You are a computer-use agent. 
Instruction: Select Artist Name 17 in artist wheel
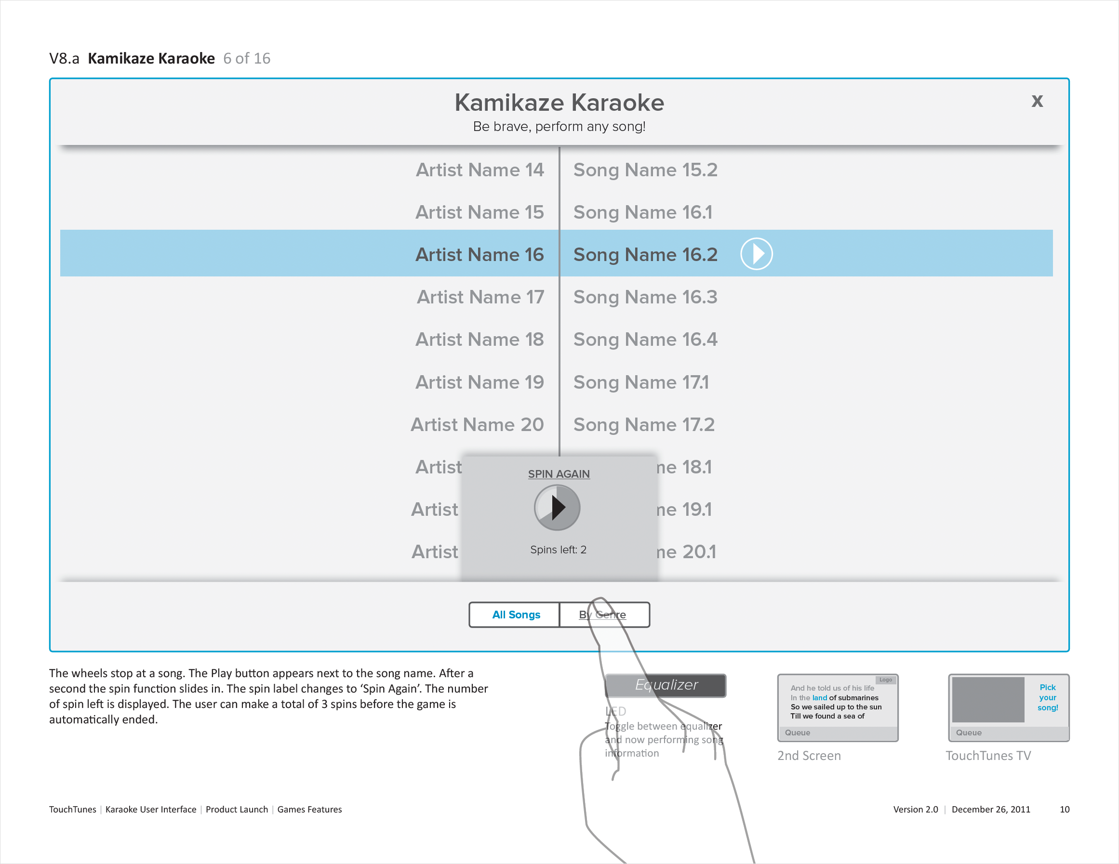(x=480, y=297)
